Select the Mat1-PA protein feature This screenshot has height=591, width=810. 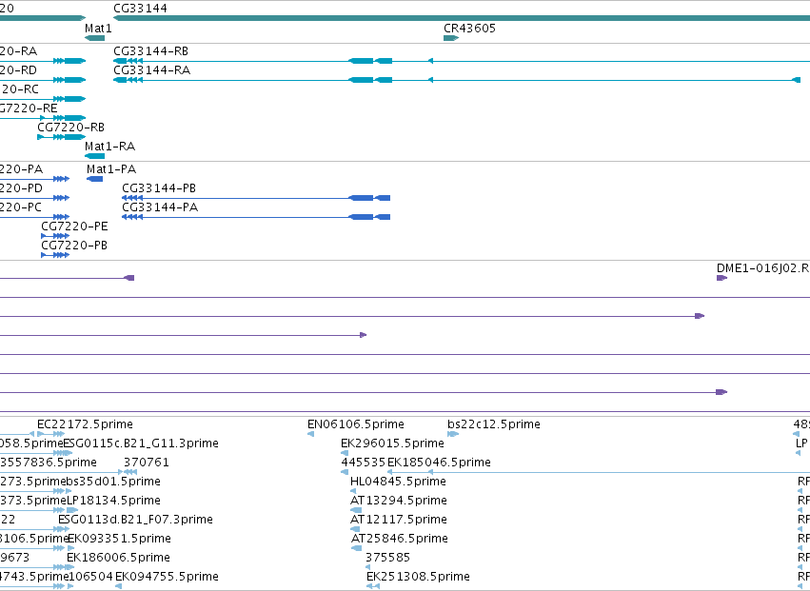point(94,179)
